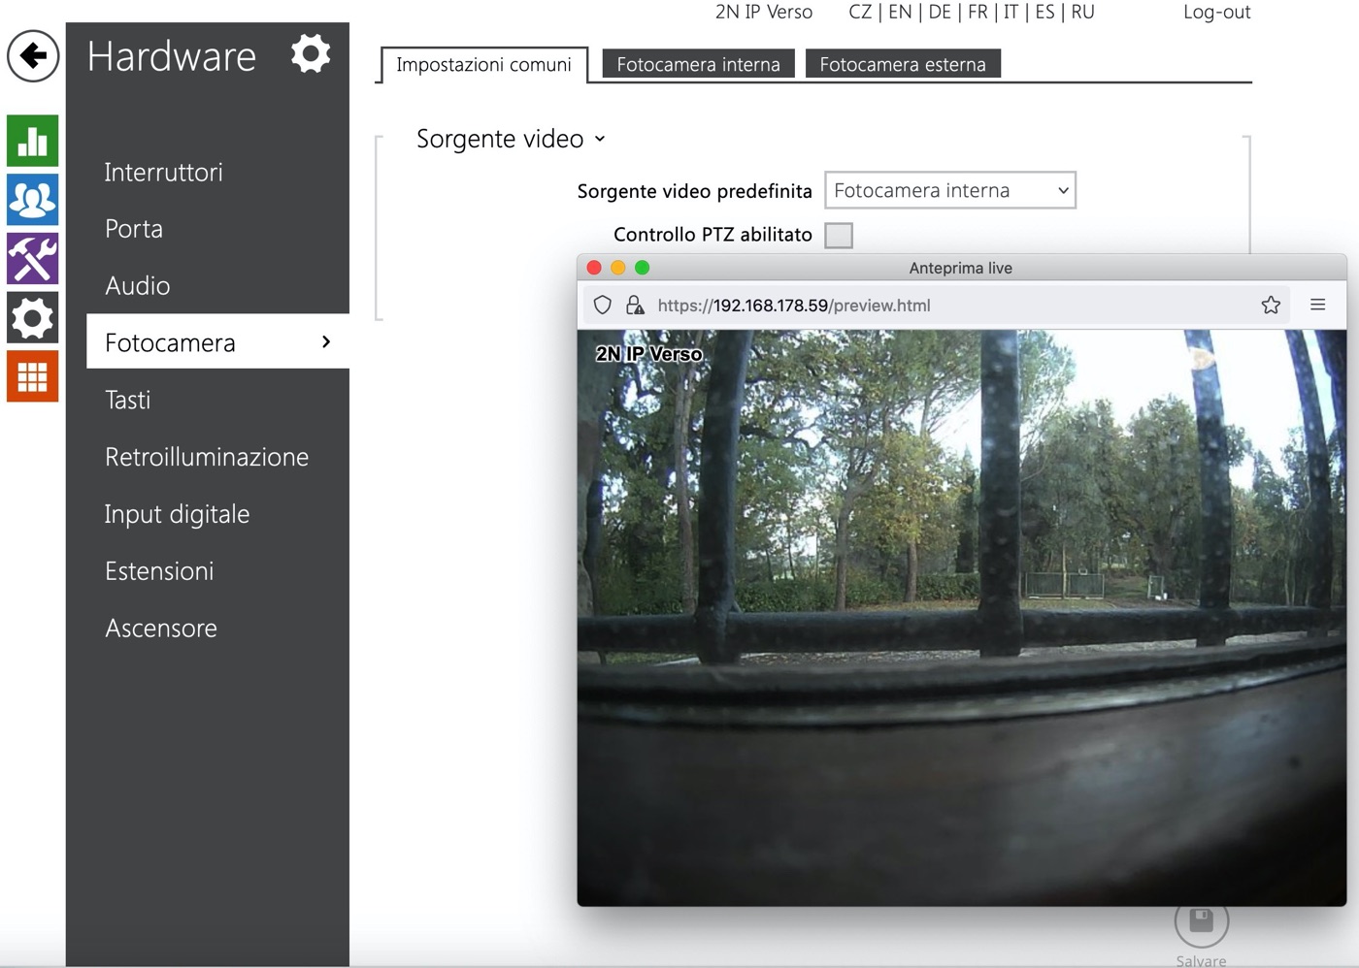Open Estensioni in the Hardware menu
This screenshot has height=968, width=1359.
pyautogui.click(x=159, y=571)
